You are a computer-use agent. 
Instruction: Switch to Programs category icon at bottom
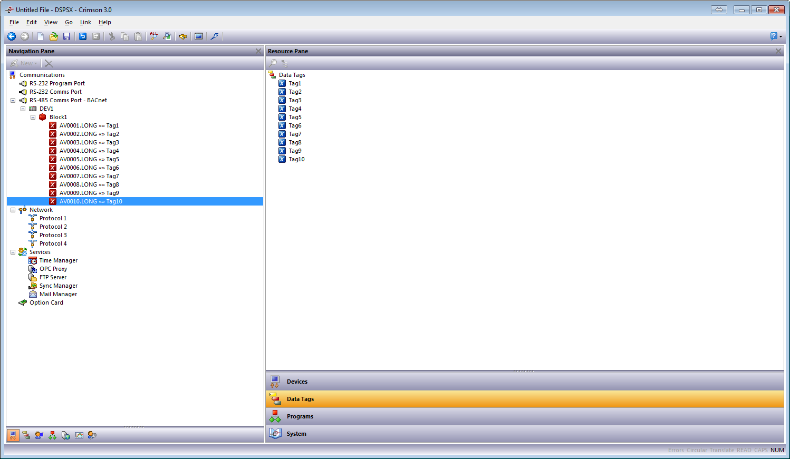[x=53, y=435]
